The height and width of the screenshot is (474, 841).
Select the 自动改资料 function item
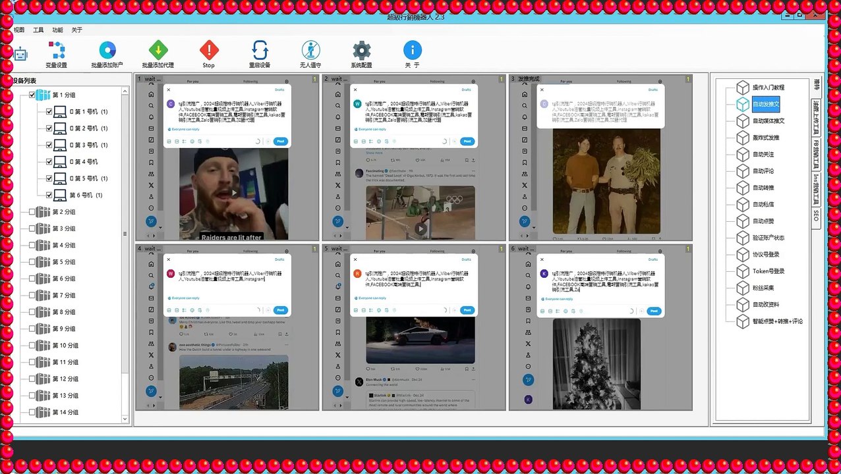pos(766,305)
